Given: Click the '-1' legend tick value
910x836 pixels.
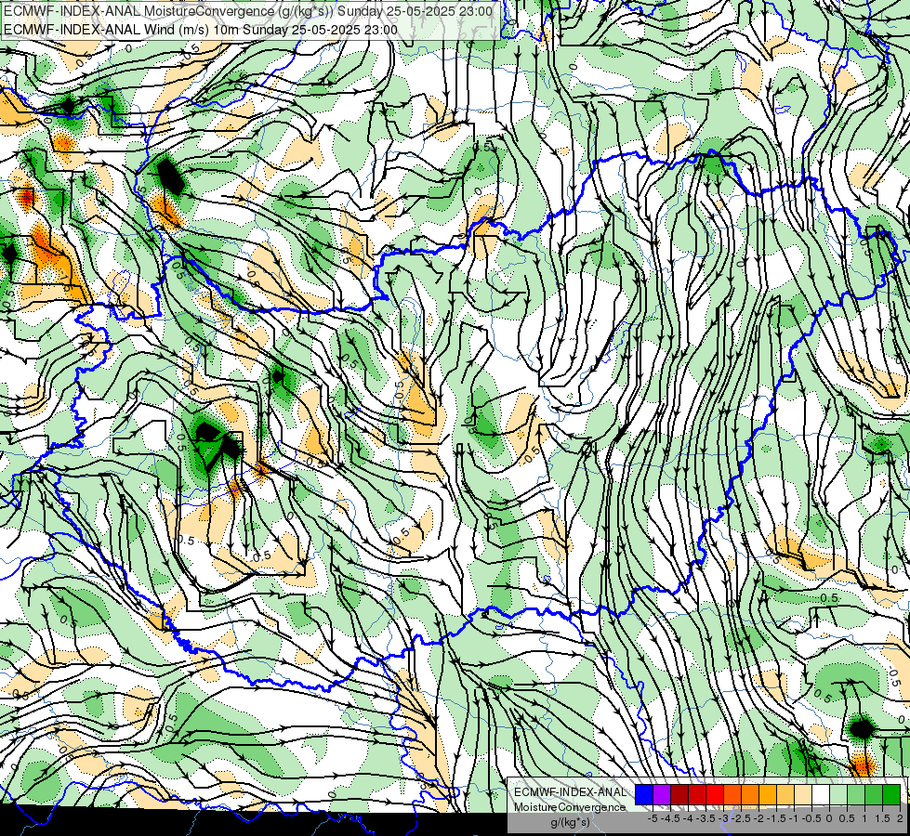Looking at the screenshot, I should 794,818.
